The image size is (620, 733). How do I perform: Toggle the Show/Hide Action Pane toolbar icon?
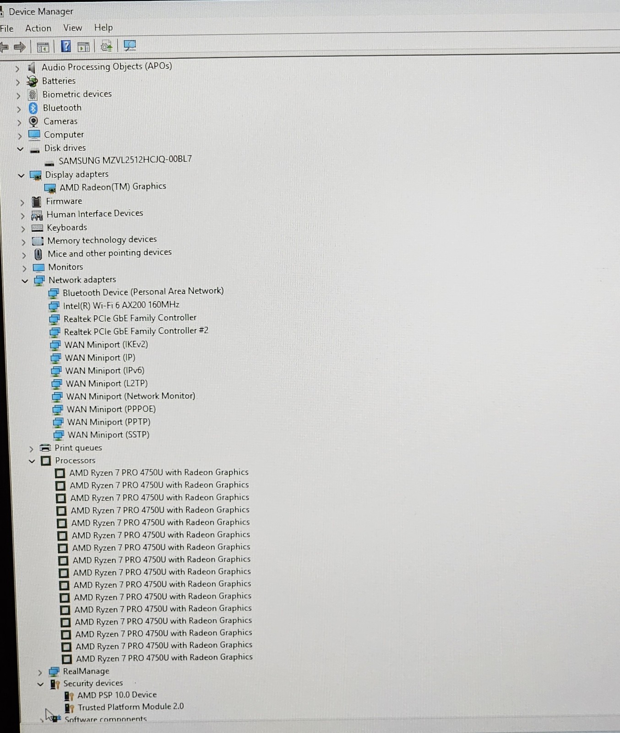[84, 46]
